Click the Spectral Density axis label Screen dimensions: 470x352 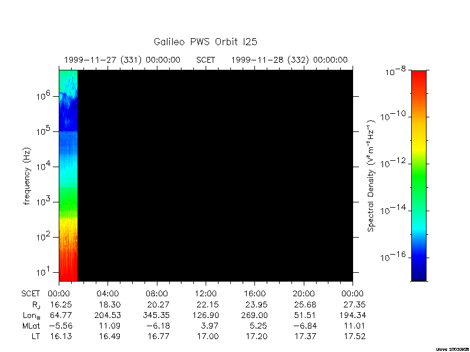coord(371,176)
